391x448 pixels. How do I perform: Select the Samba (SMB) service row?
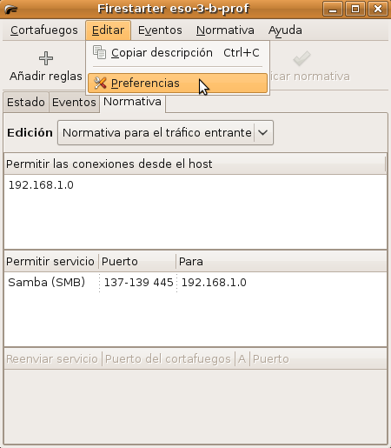click(x=195, y=282)
